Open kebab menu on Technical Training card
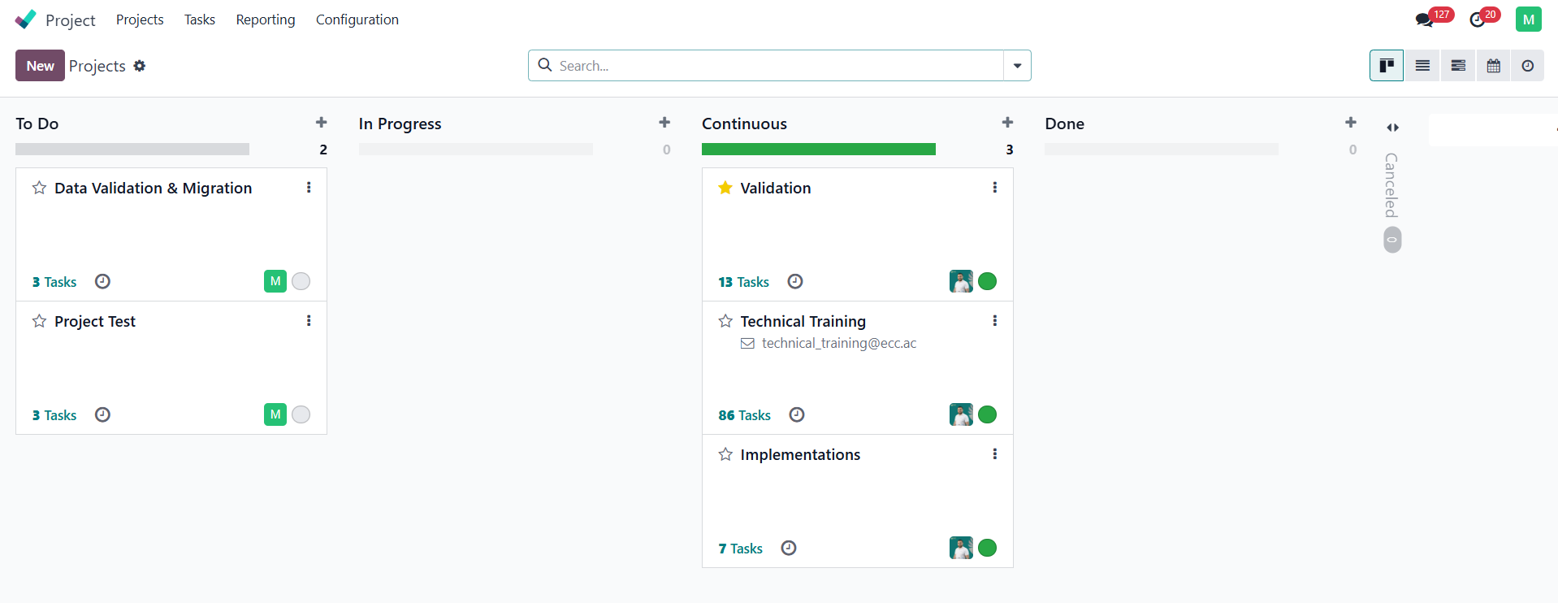 994,321
